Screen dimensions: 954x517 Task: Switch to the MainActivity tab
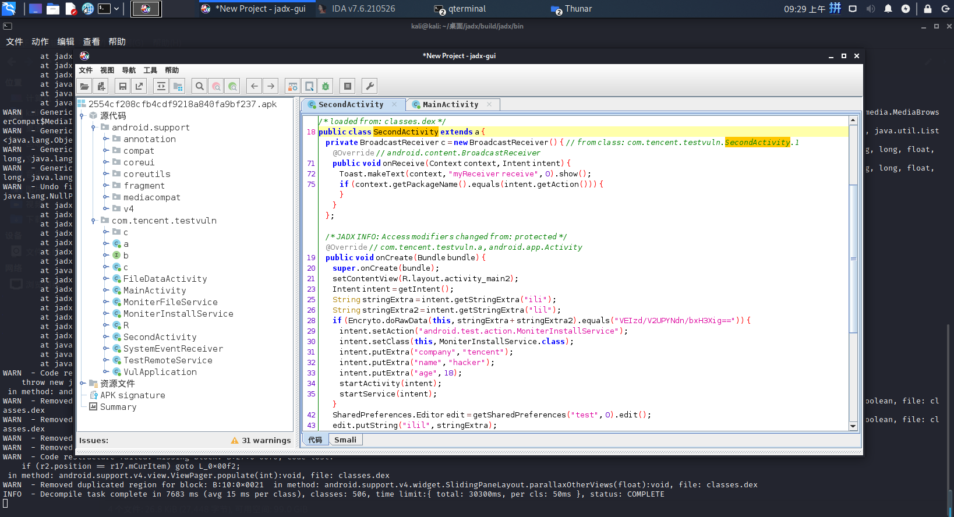click(450, 105)
